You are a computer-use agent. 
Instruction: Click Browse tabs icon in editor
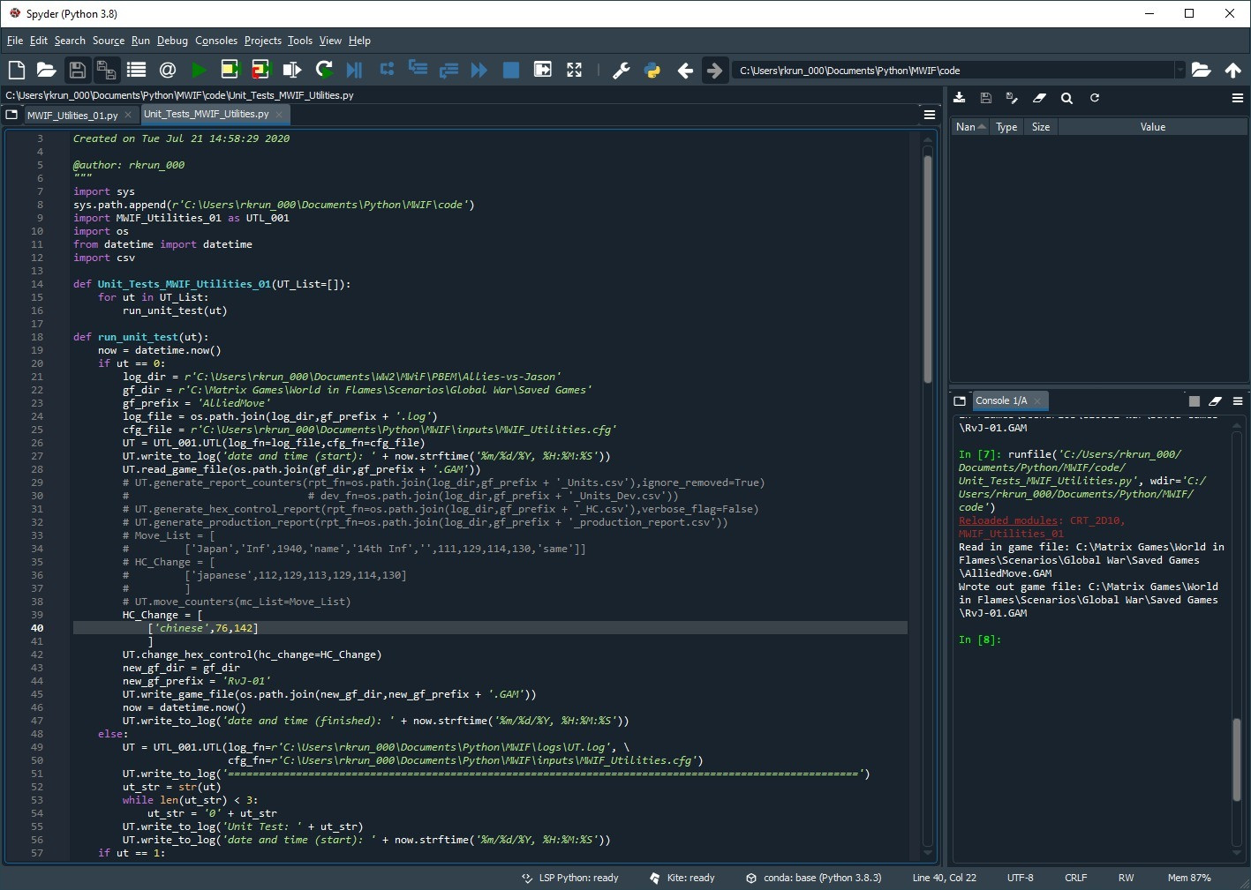(x=11, y=115)
